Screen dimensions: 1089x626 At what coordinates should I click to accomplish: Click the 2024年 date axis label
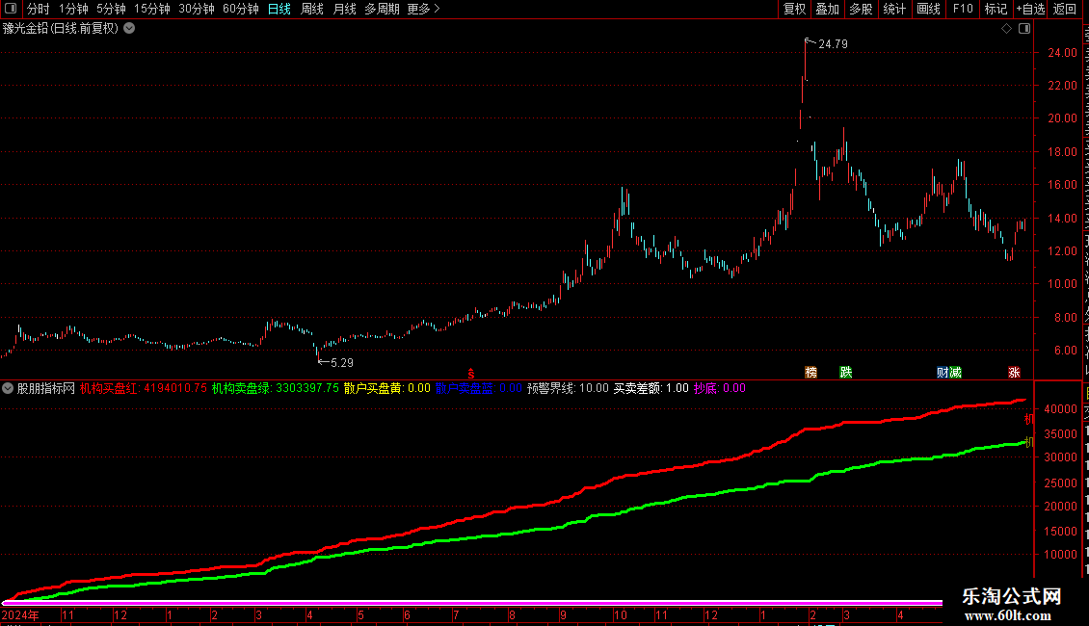point(20,615)
